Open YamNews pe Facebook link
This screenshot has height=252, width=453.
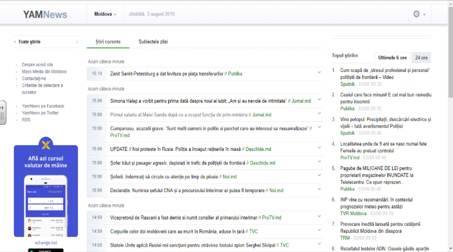(43, 106)
